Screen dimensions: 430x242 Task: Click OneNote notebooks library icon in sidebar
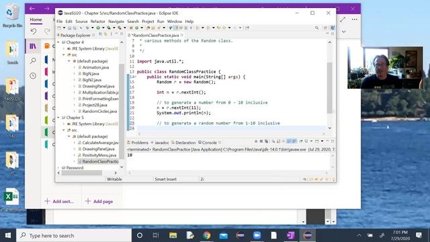pyautogui.click(x=33, y=46)
